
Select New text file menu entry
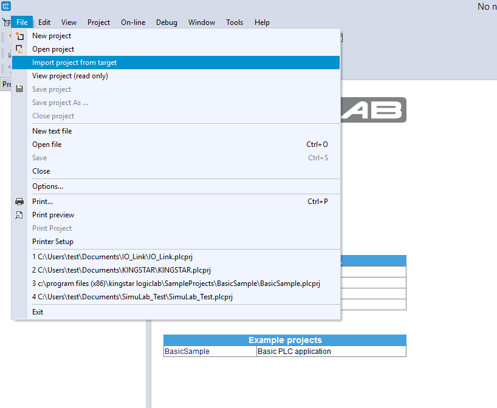coord(52,131)
